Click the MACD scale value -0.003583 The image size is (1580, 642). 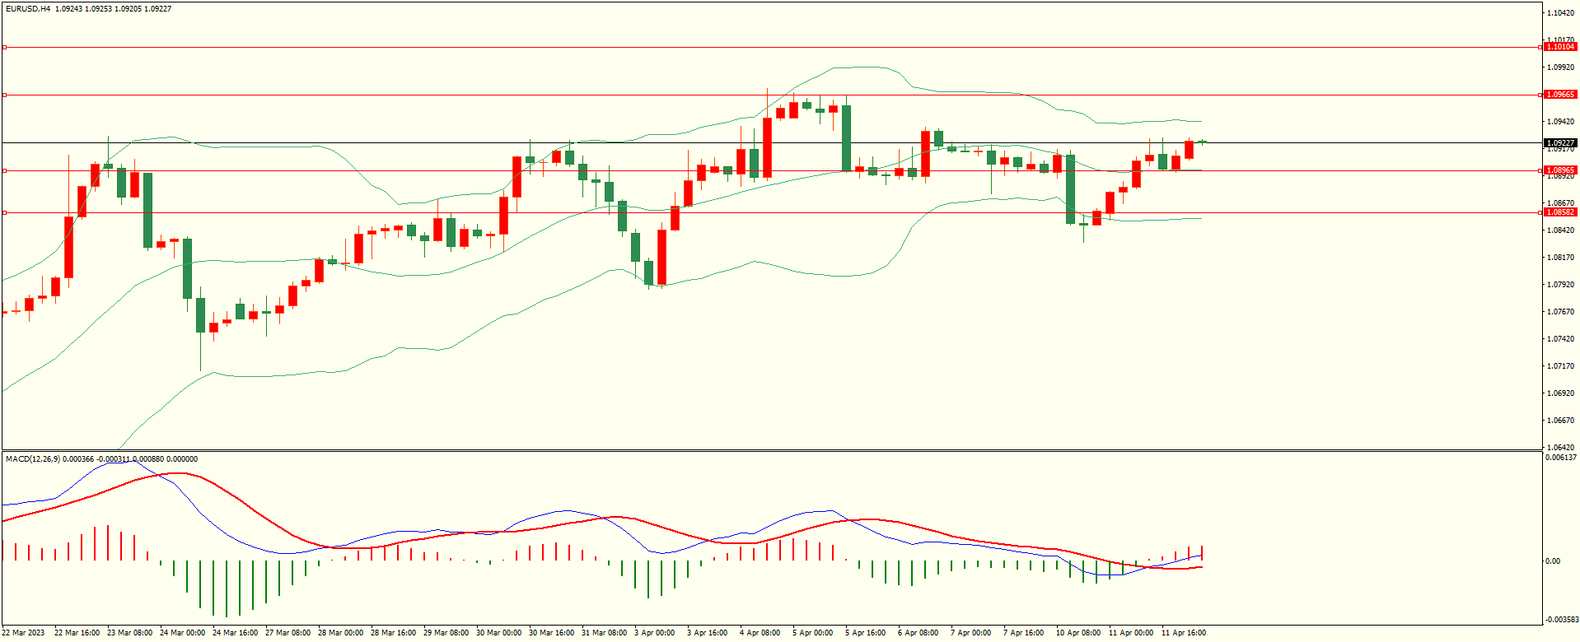[1561, 620]
